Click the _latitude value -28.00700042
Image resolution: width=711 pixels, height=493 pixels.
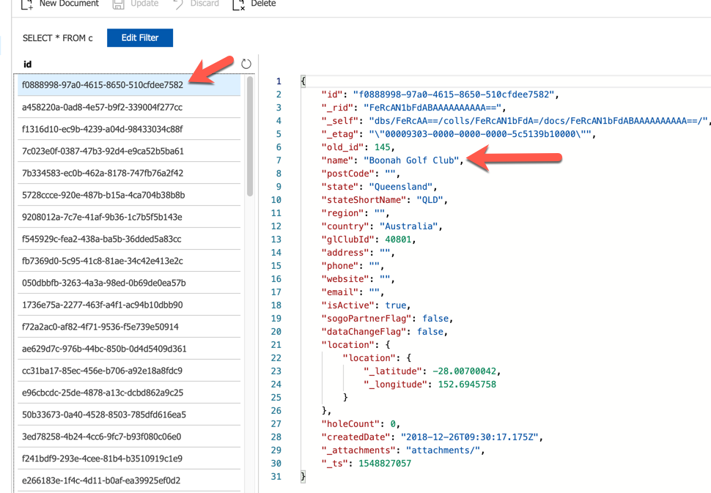[464, 371]
